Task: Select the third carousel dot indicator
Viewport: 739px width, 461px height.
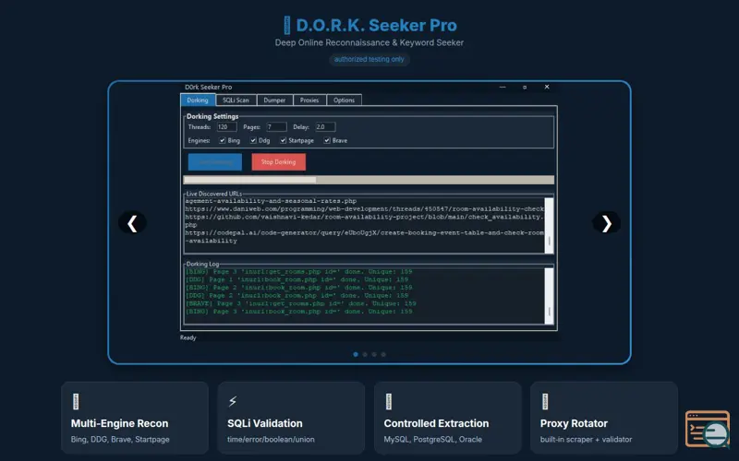Action: (x=374, y=355)
